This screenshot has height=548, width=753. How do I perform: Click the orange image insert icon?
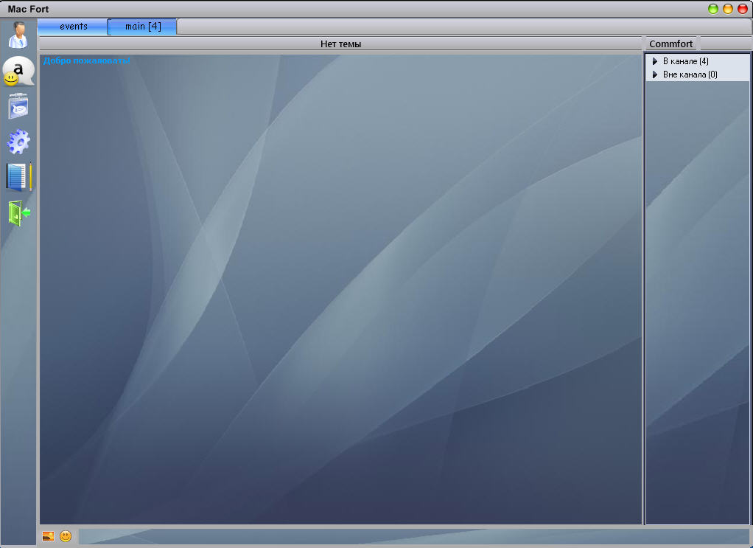[48, 536]
